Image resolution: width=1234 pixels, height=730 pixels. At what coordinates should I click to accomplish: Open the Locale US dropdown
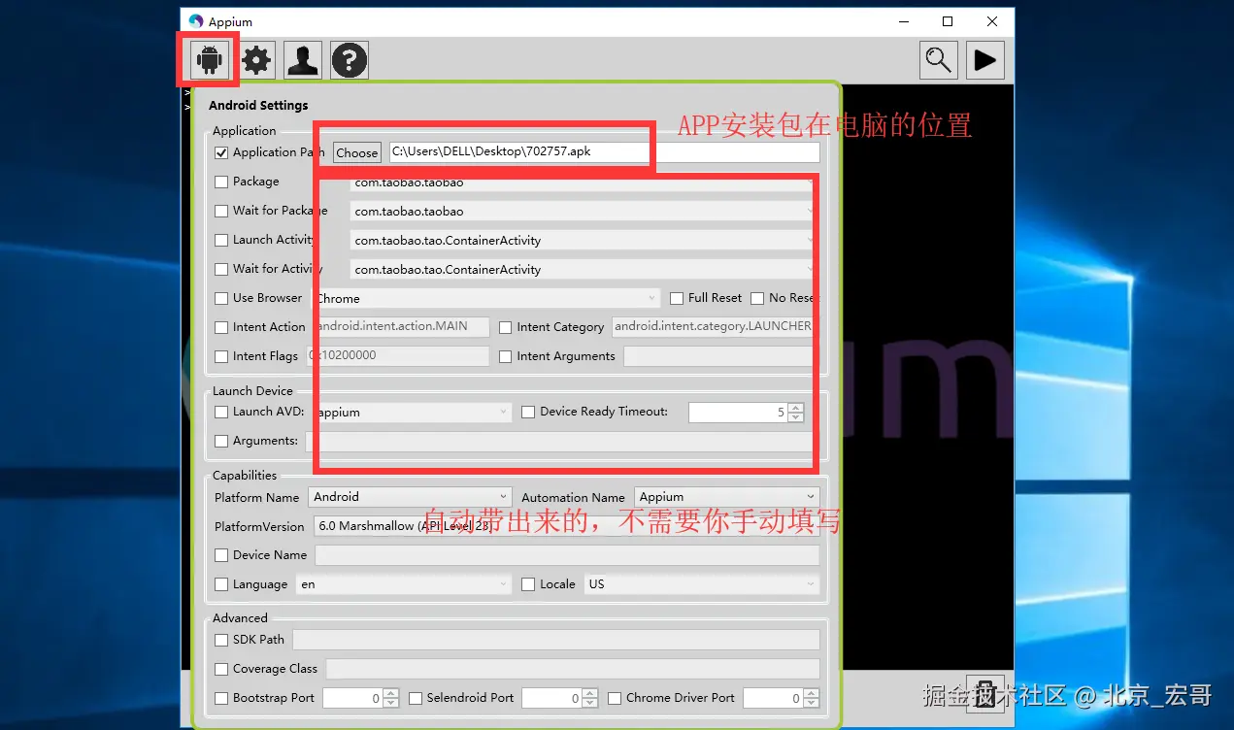(702, 584)
